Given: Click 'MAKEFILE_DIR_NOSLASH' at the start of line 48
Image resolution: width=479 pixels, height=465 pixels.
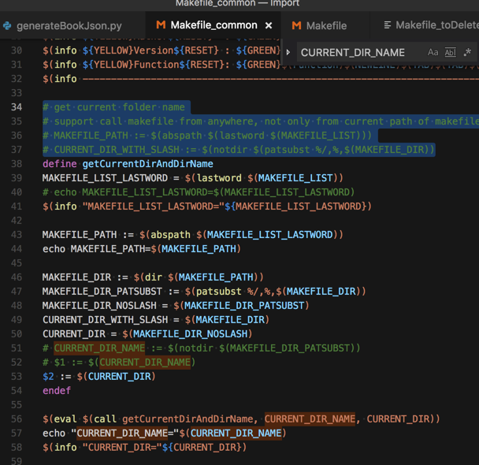Looking at the screenshot, I should [x=99, y=306].
